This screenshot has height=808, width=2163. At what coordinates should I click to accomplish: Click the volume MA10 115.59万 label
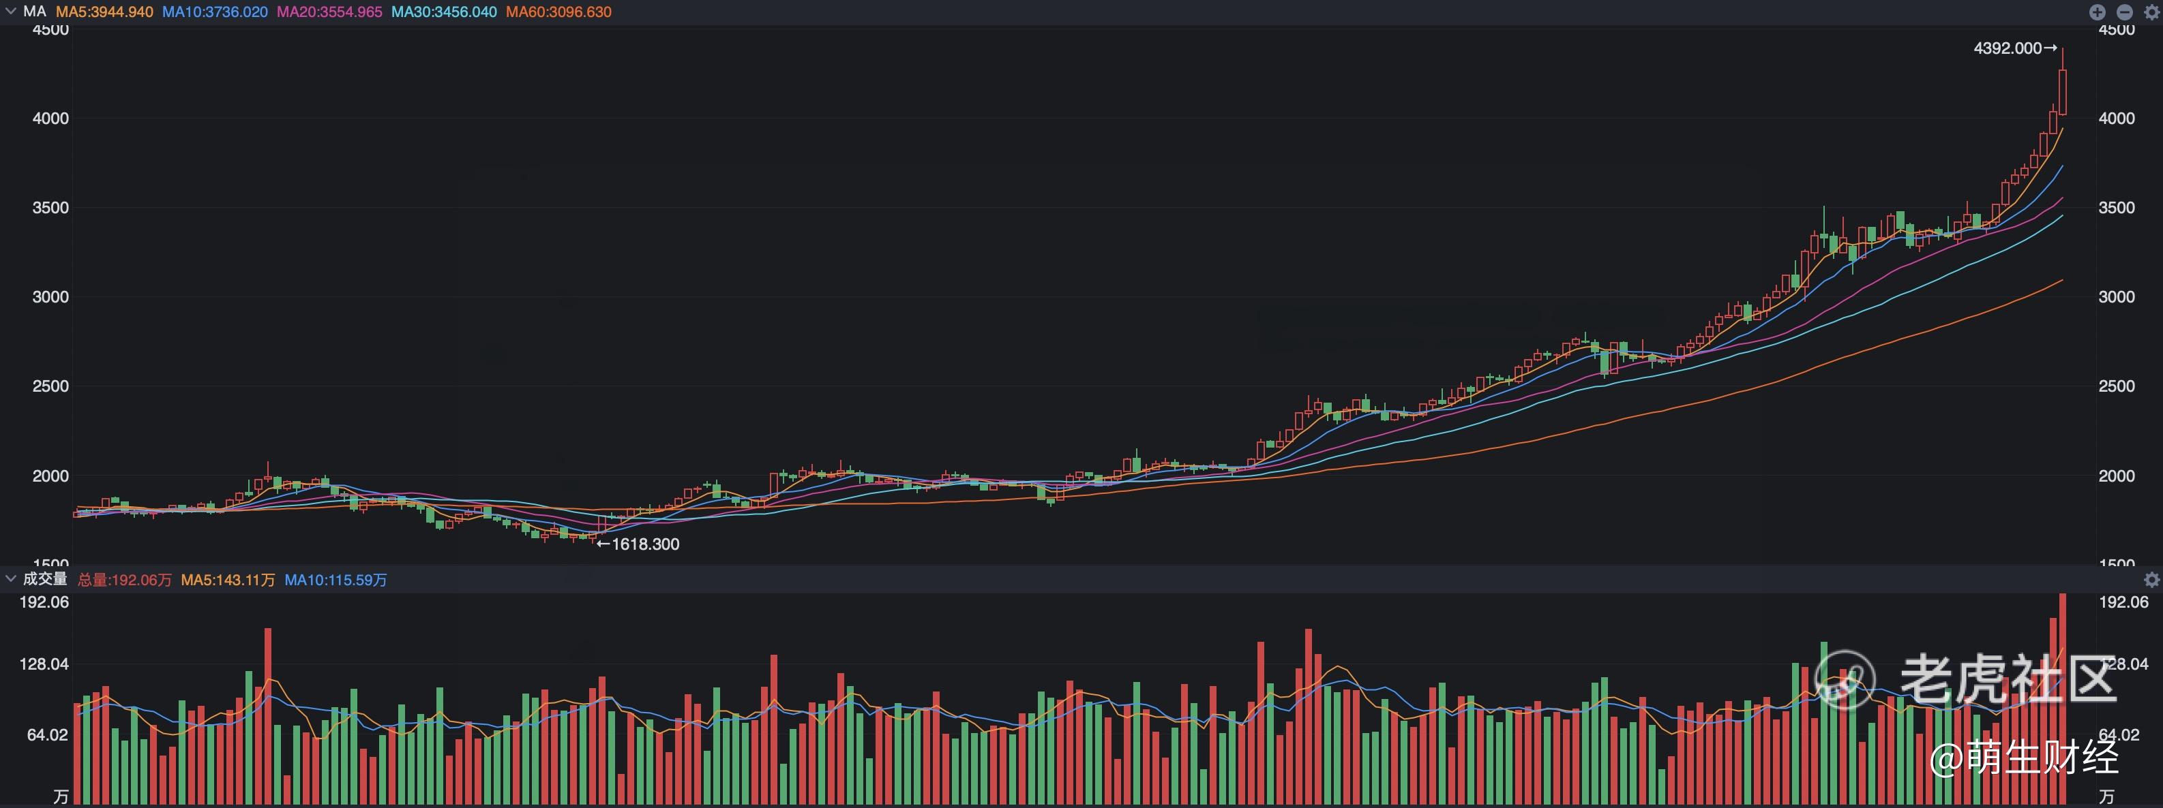[336, 580]
